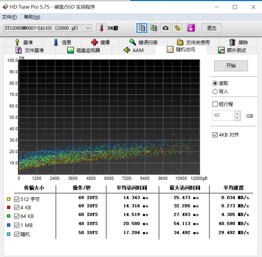Click the copy-image toolbar icon

coord(154,28)
